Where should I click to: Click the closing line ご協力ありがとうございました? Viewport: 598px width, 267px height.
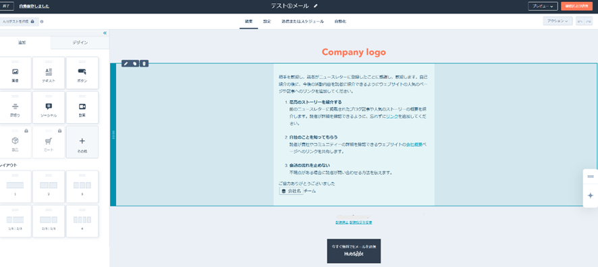point(307,183)
